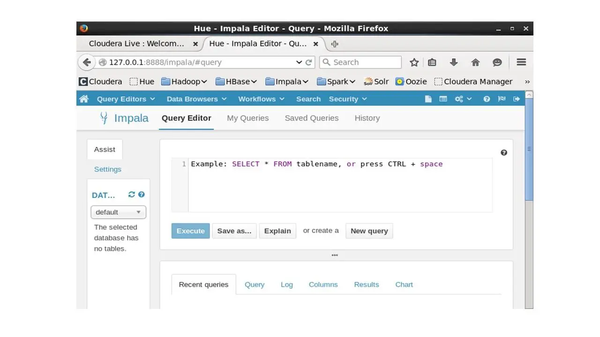The height and width of the screenshot is (337, 600).
Task: Open the Security menu
Action: (348, 99)
